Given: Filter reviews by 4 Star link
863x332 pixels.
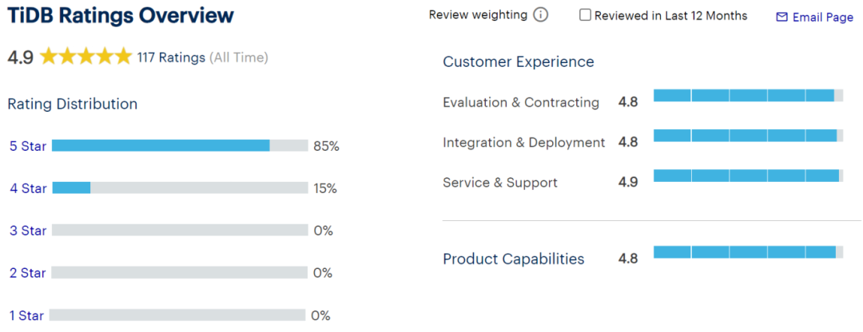Looking at the screenshot, I should 28,188.
